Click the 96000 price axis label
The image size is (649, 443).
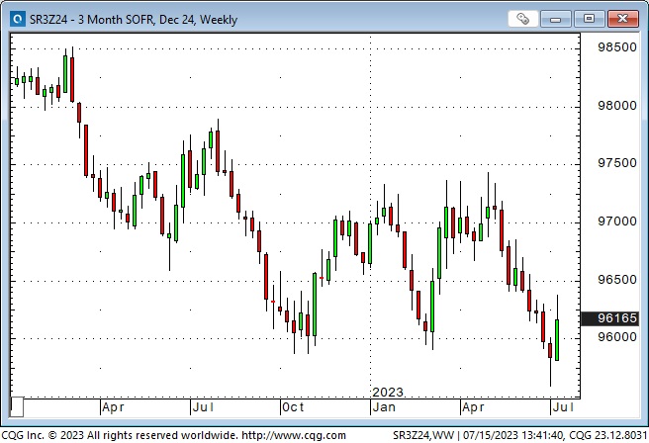(616, 336)
